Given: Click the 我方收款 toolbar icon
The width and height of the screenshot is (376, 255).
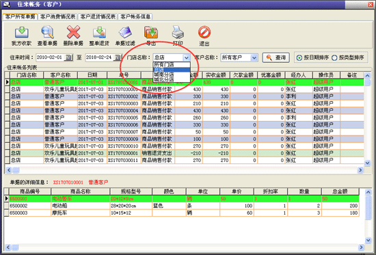Looking at the screenshot, I should [22, 33].
